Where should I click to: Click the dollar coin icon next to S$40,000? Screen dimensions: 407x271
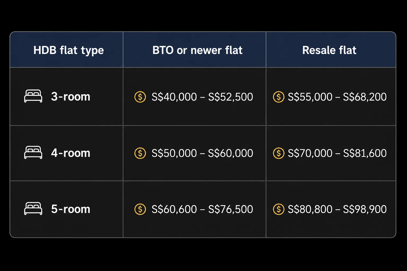(140, 97)
